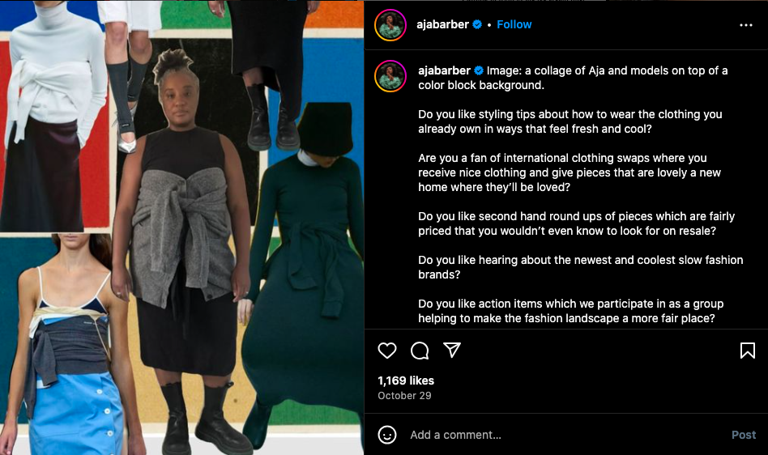
Task: View the list of 1,169 likes
Action: pyautogui.click(x=406, y=381)
